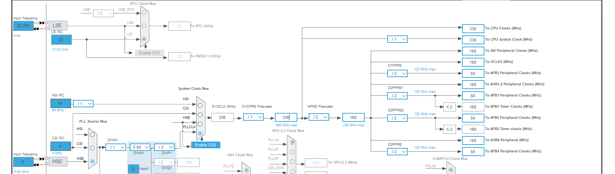
Task: Click the To HCLK3 168 field
Action: tap(473, 62)
